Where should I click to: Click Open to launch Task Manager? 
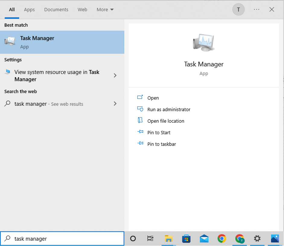pos(153,98)
